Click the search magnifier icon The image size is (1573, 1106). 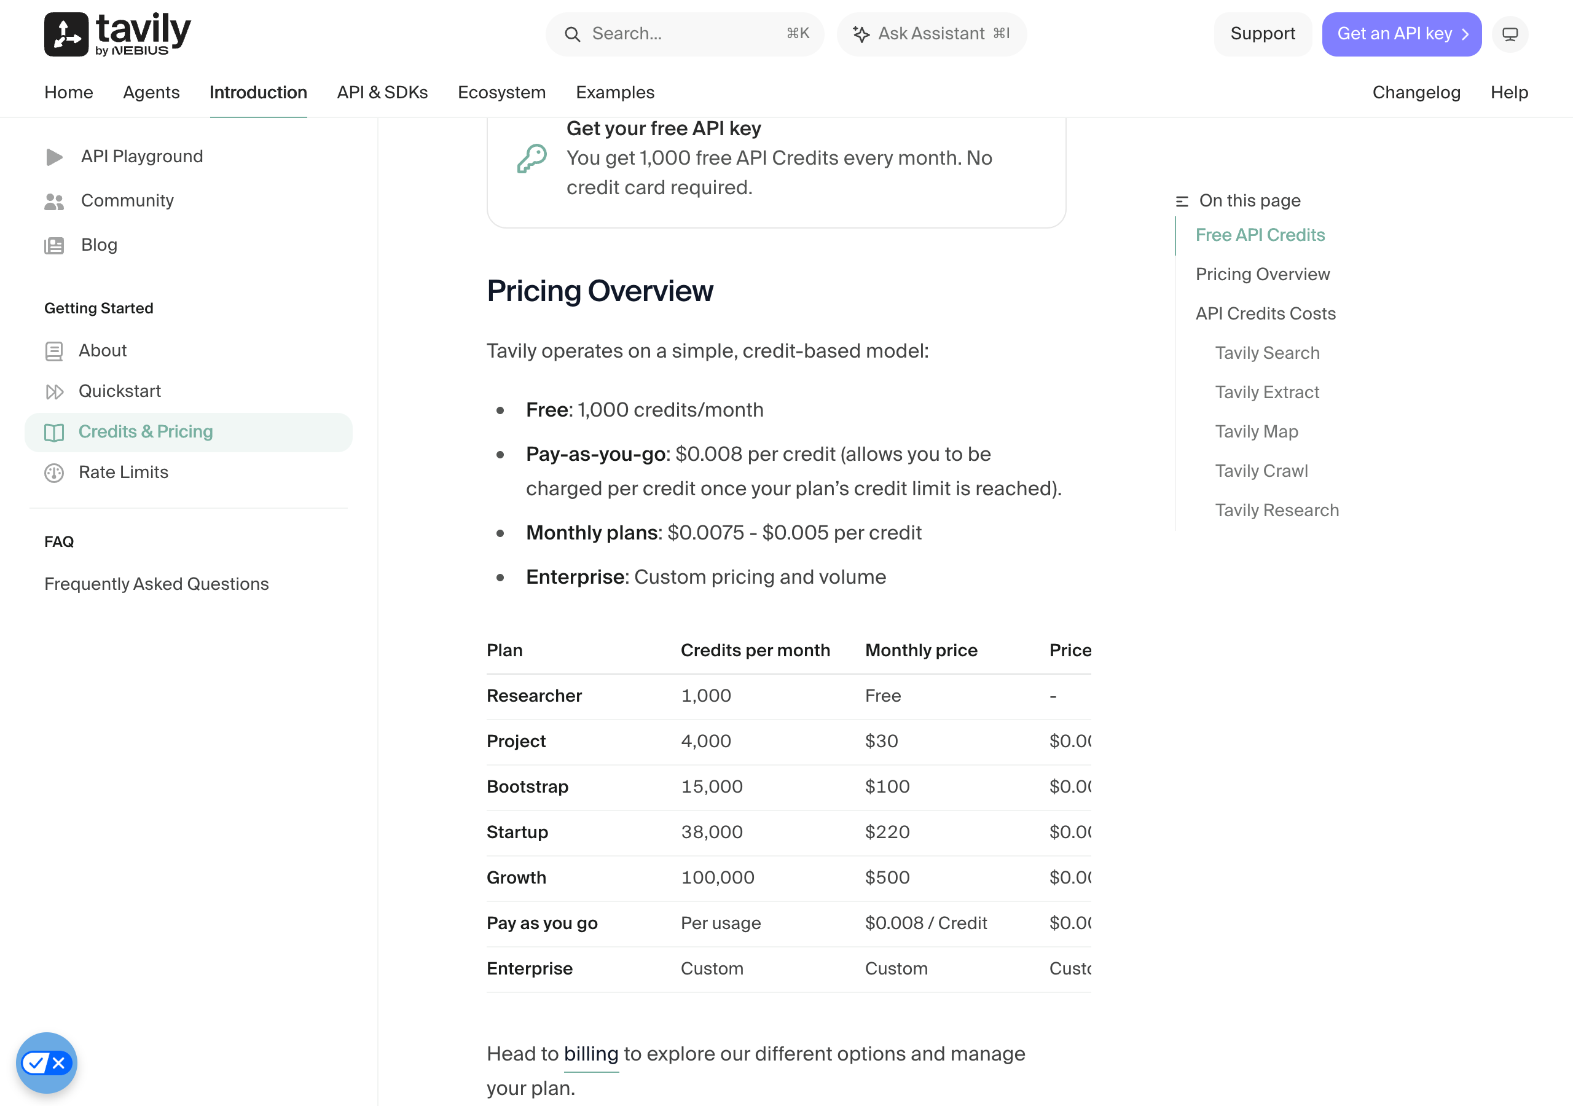(x=572, y=34)
